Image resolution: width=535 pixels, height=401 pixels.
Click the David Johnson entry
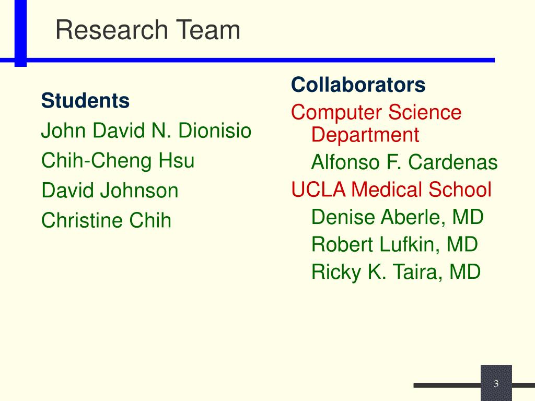click(110, 190)
